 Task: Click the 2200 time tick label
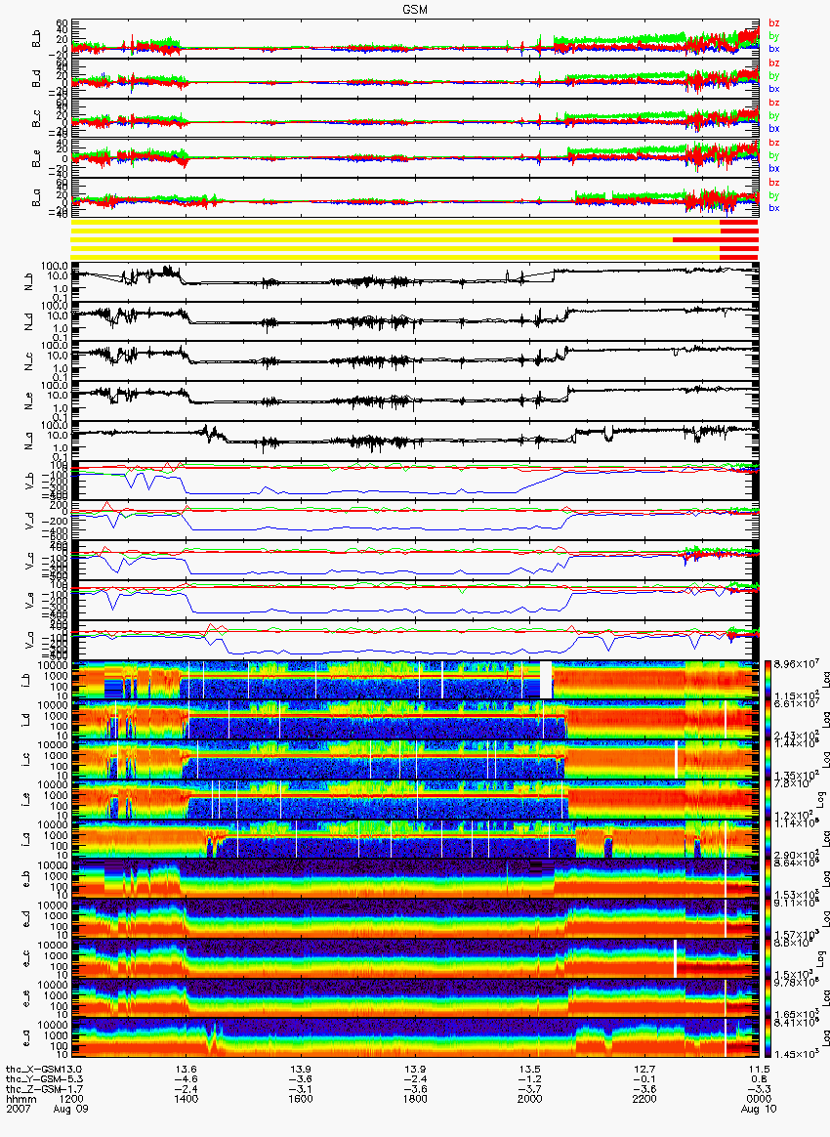coord(643,1099)
